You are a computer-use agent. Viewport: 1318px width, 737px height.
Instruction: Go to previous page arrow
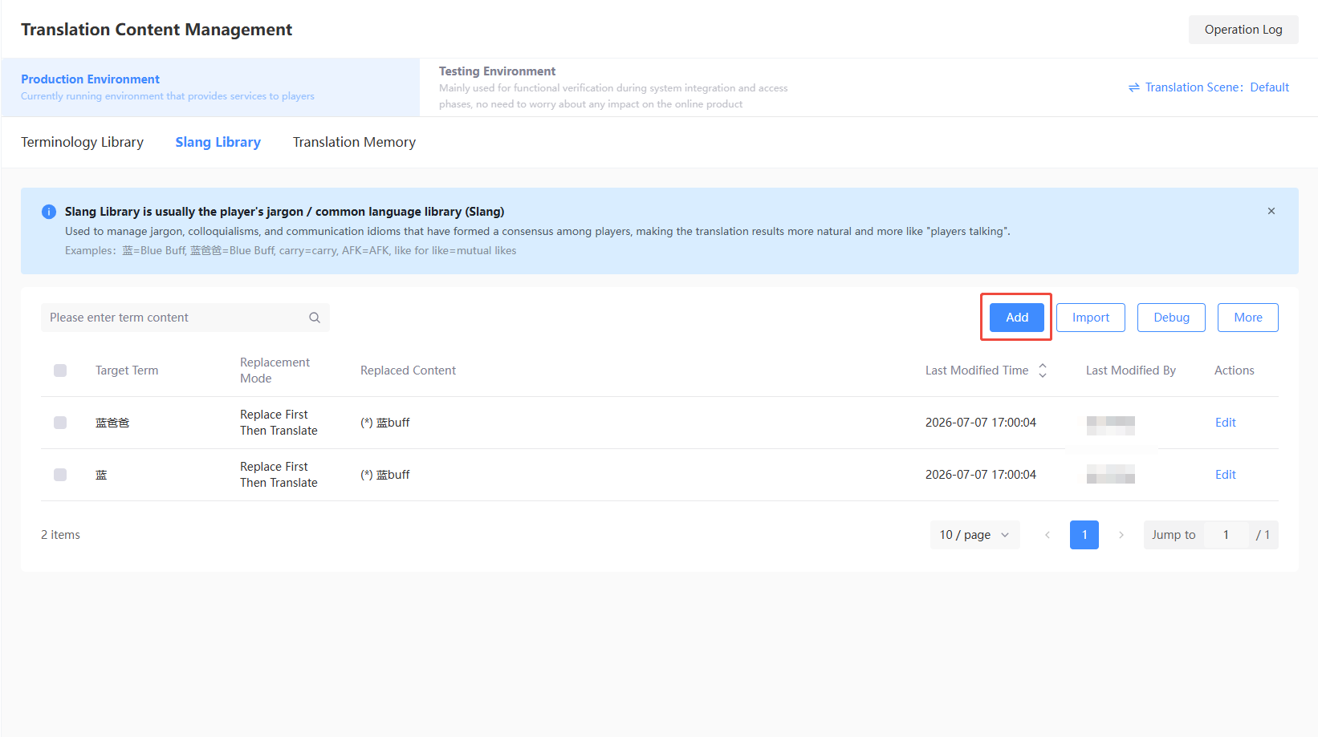pos(1047,535)
